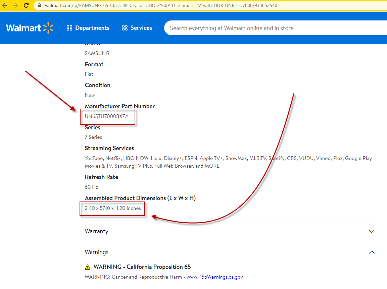Click the Walmart wordmark text

(x=23, y=28)
